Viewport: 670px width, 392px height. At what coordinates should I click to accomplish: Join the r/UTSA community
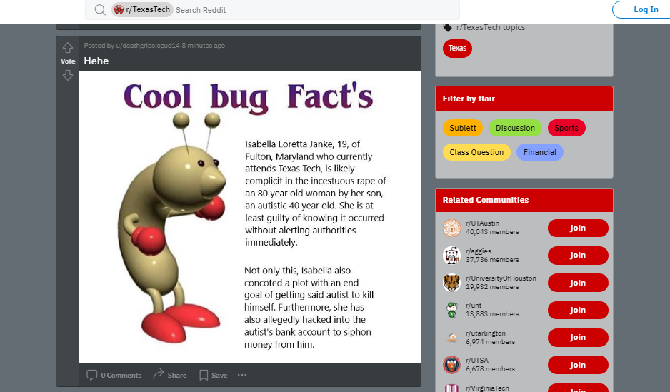(578, 365)
